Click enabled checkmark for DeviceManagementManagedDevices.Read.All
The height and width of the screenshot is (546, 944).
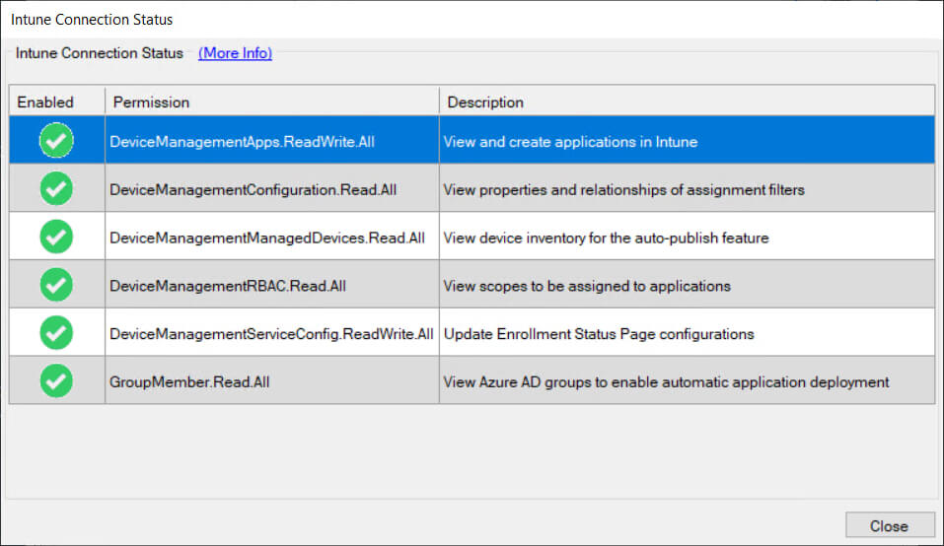point(56,237)
